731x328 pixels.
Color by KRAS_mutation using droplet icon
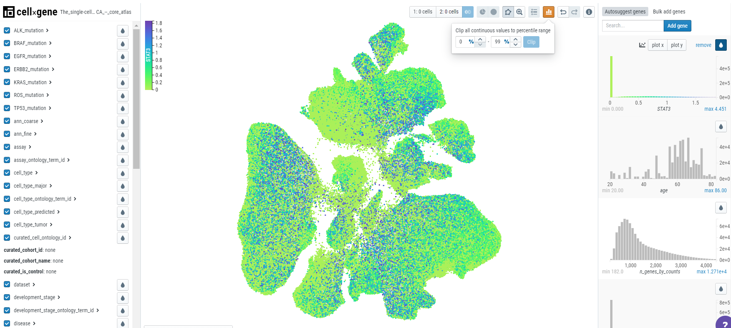pyautogui.click(x=123, y=83)
